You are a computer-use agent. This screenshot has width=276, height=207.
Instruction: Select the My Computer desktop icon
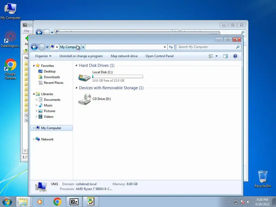click(x=11, y=11)
